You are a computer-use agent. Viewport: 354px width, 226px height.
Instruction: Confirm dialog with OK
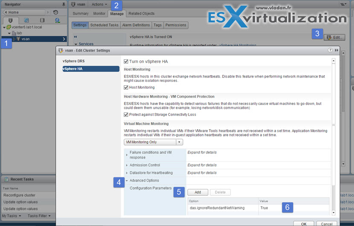tap(304, 223)
